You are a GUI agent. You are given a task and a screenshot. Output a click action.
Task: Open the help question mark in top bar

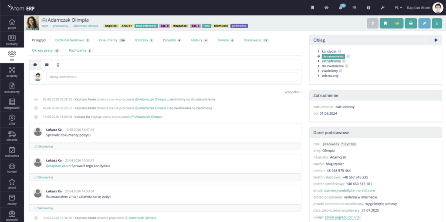click(368, 8)
